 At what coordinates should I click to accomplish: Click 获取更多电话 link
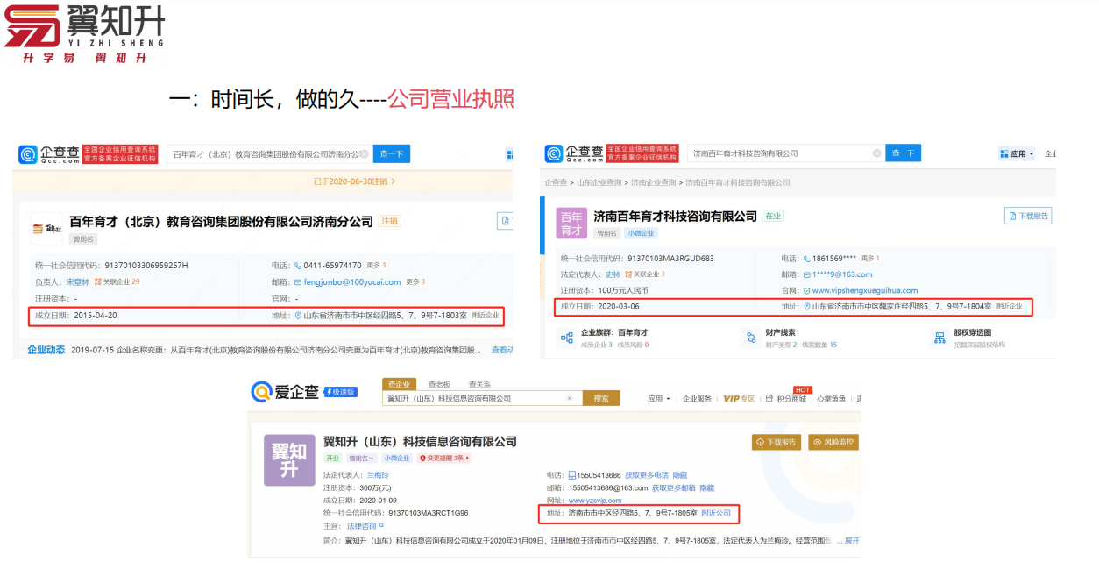click(647, 474)
